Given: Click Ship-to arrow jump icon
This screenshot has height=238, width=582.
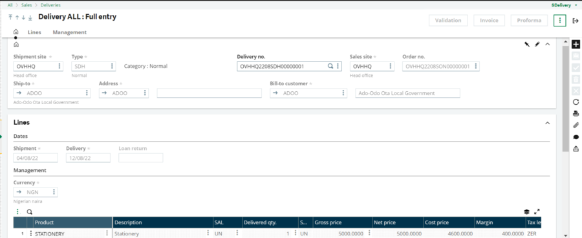Looking at the screenshot, I should [x=19, y=93].
